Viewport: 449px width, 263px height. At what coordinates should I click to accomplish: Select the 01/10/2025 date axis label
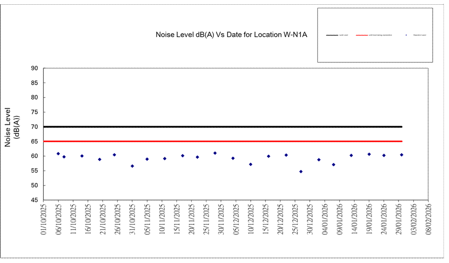click(x=44, y=219)
